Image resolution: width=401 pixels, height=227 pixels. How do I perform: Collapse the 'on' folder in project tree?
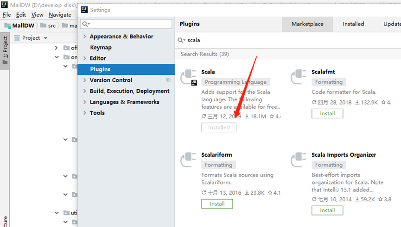[x=57, y=57]
